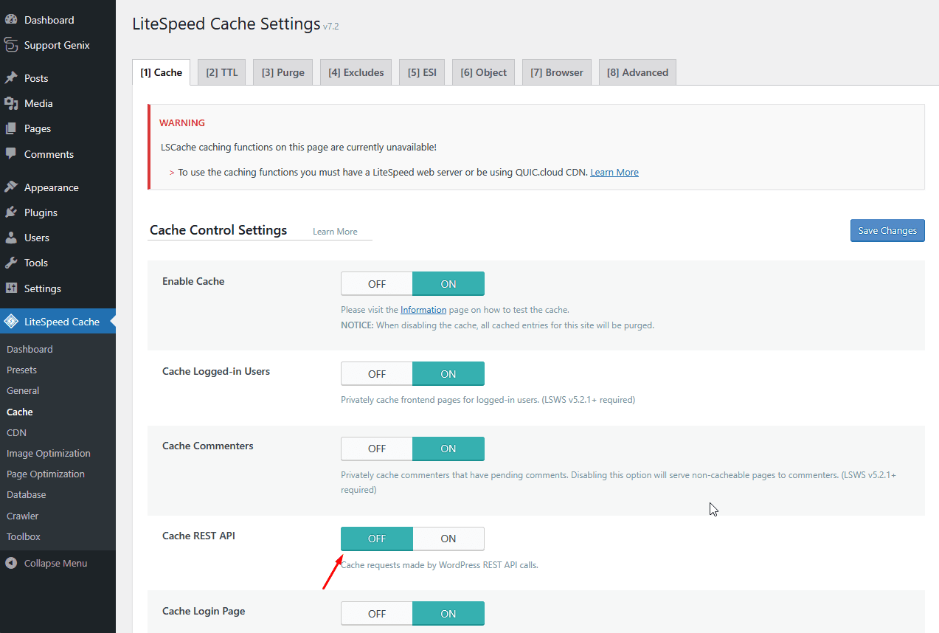Click the Settings sliders icon
Image resolution: width=939 pixels, height=633 pixels.
click(x=11, y=288)
